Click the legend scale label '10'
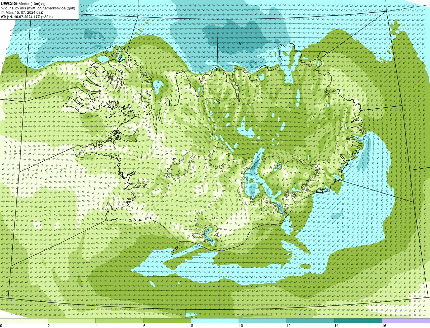The image size is (430, 328). coord(241,326)
